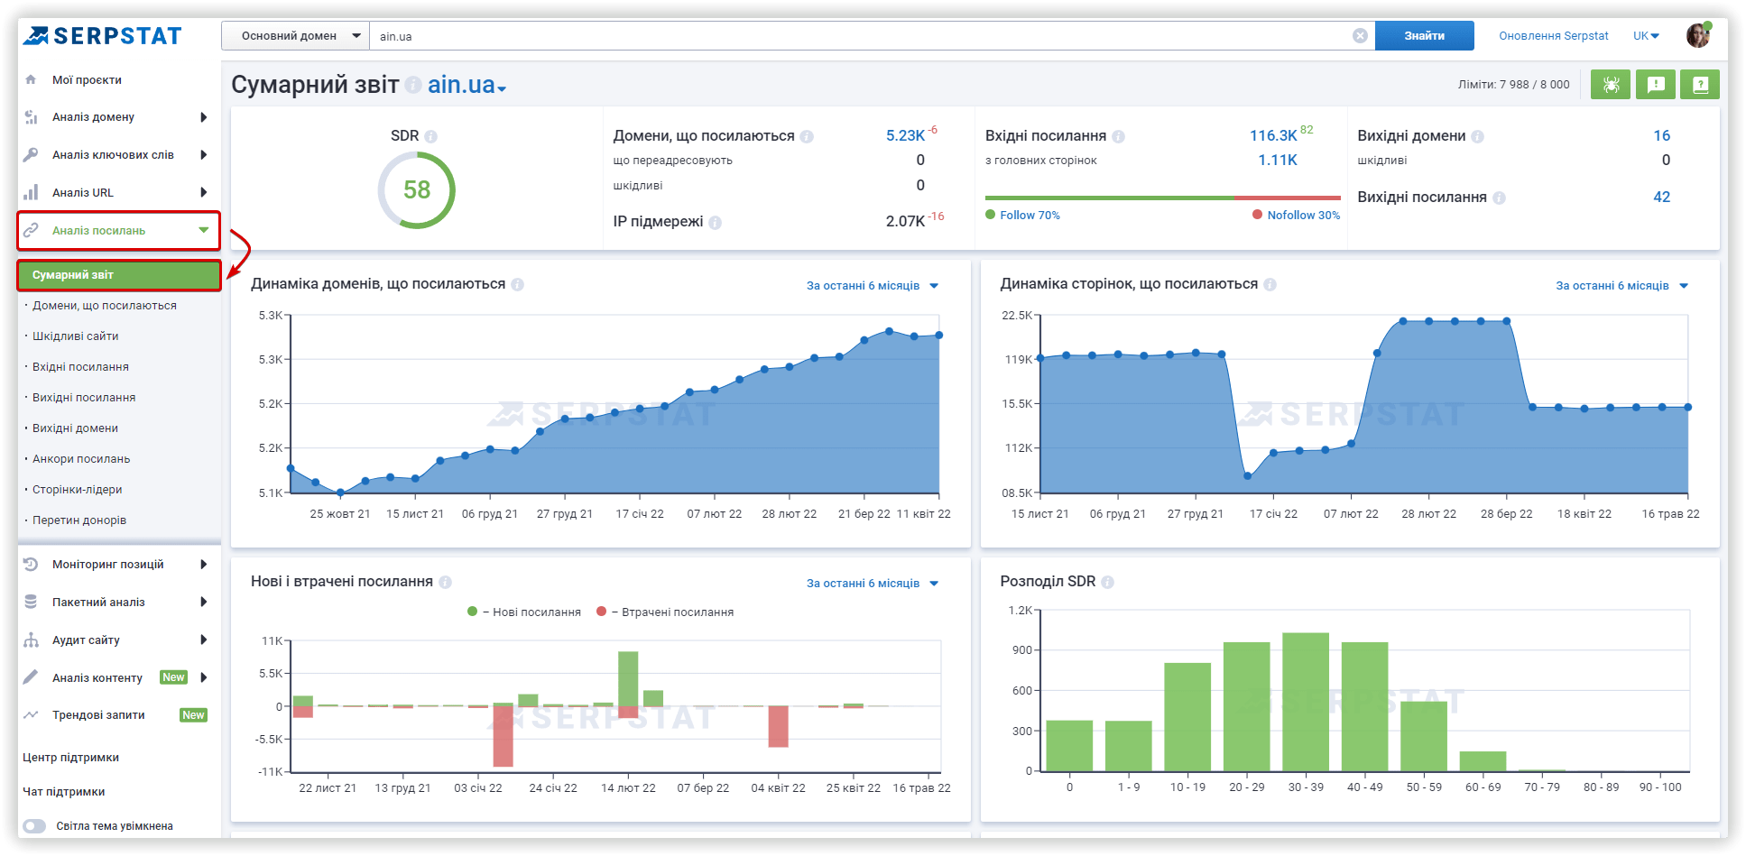Click info icon beside Вхідні посилання metric
This screenshot has height=856, width=1746.
(1118, 136)
